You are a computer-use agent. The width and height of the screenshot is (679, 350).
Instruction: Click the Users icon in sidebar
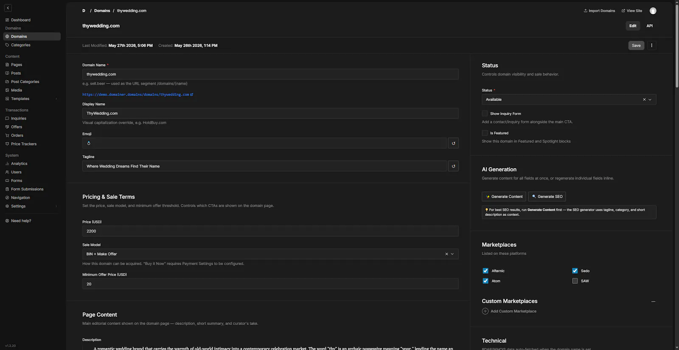[x=7, y=172]
